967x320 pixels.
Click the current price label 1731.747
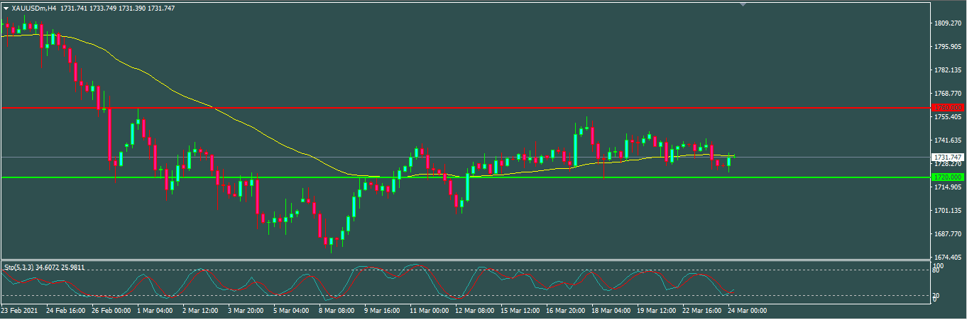tap(947, 157)
